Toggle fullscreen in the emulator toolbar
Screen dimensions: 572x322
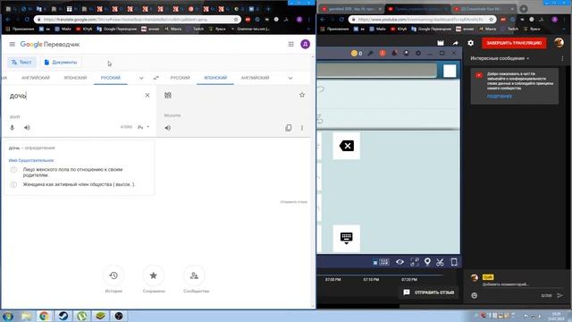click(x=415, y=262)
